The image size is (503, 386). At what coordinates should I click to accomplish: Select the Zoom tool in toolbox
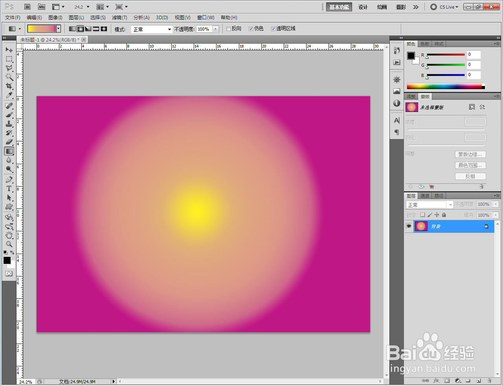pyautogui.click(x=9, y=244)
